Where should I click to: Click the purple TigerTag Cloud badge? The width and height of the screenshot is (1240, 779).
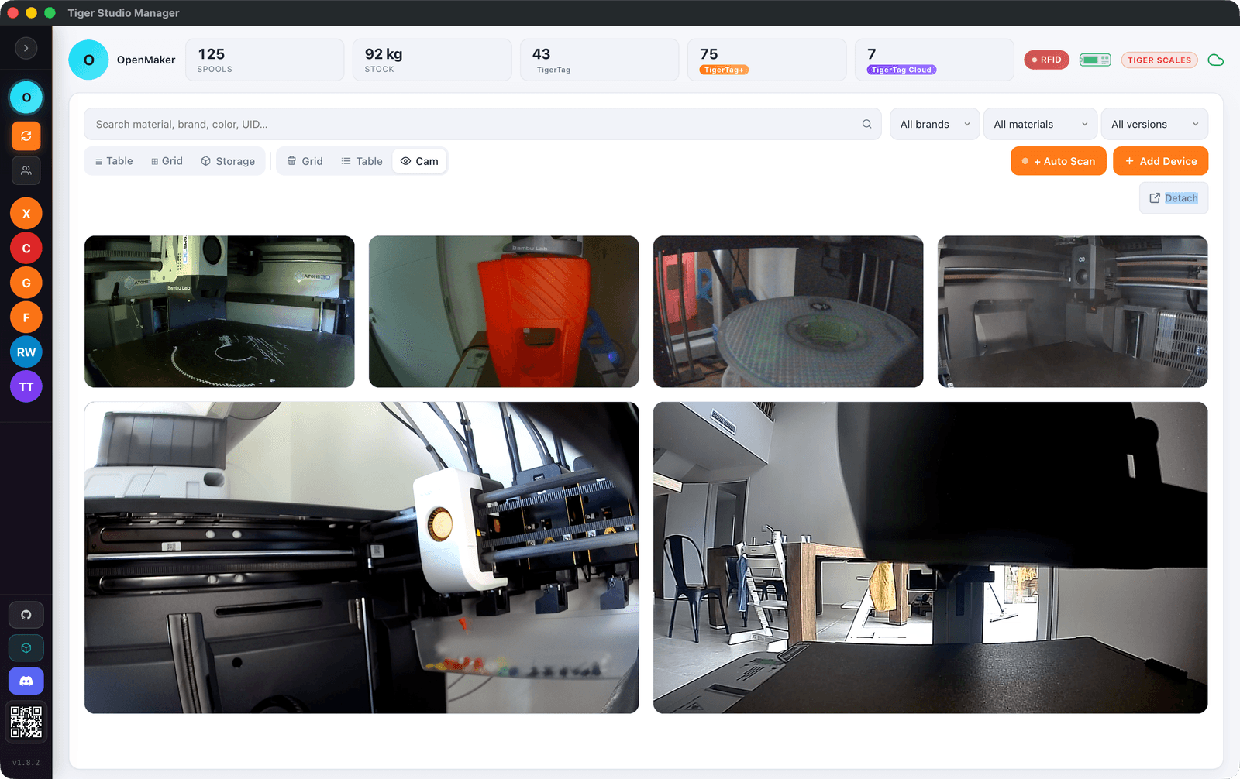[901, 70]
